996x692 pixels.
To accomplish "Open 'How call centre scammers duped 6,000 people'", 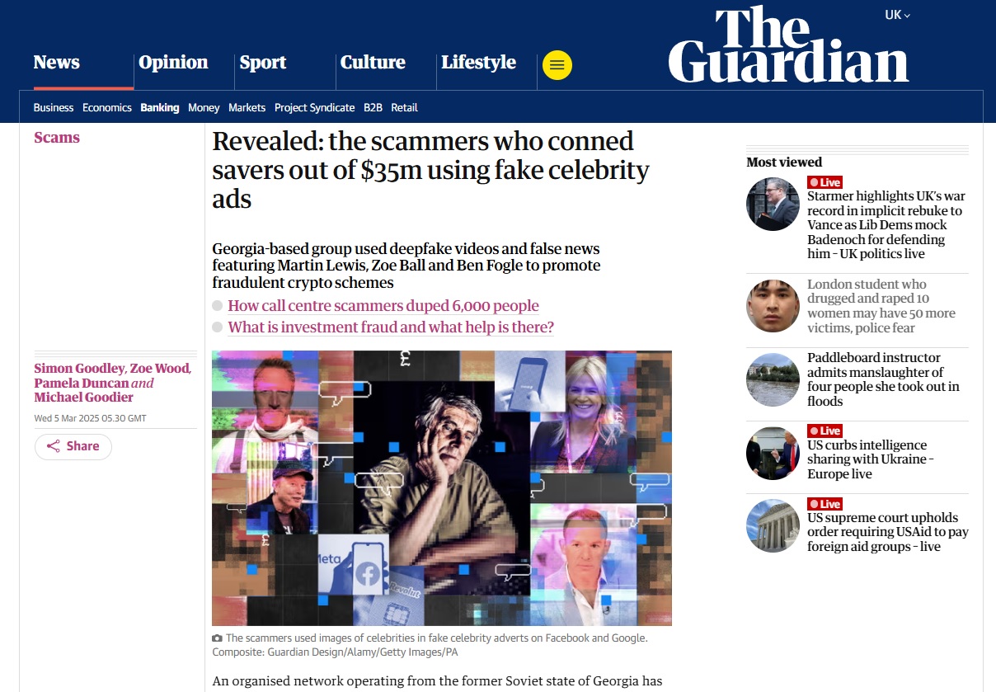I will click(x=383, y=306).
